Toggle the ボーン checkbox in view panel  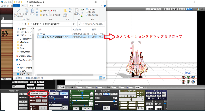click(x=158, y=98)
